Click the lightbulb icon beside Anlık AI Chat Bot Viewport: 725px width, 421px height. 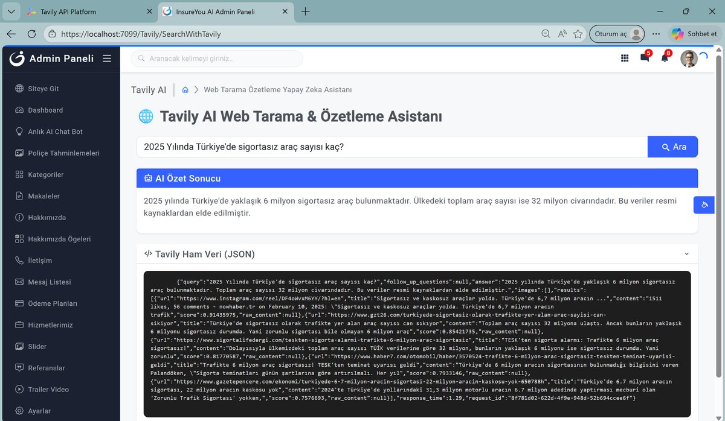[19, 131]
